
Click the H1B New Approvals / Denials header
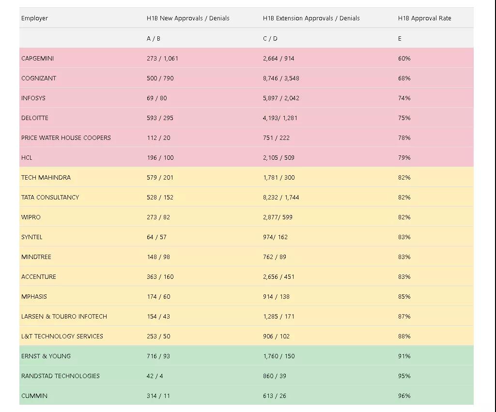click(x=188, y=18)
